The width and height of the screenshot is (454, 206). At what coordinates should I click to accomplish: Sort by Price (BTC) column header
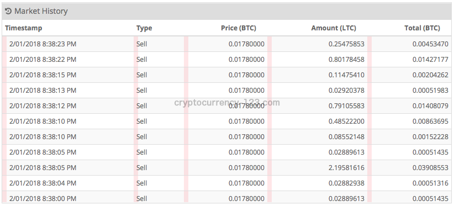tap(239, 28)
